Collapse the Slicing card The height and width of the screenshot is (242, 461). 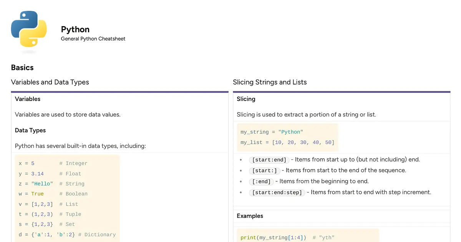(246, 99)
